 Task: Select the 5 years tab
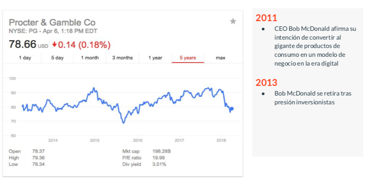pos(188,58)
